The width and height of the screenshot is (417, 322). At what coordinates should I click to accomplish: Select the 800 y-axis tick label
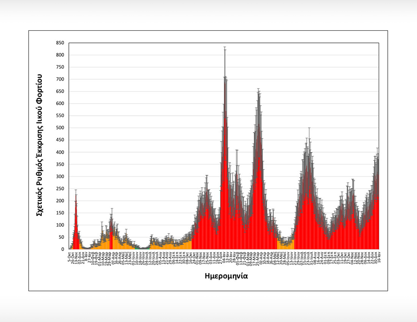[x=60, y=55]
